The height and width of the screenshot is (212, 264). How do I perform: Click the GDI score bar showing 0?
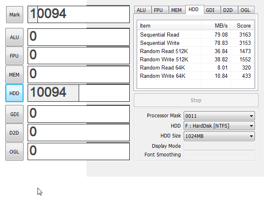click(79, 114)
